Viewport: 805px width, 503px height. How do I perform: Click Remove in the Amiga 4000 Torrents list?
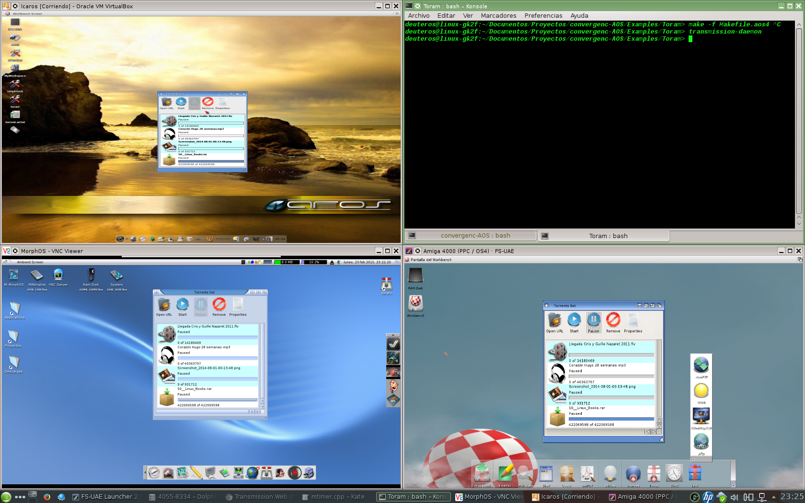coord(613,323)
